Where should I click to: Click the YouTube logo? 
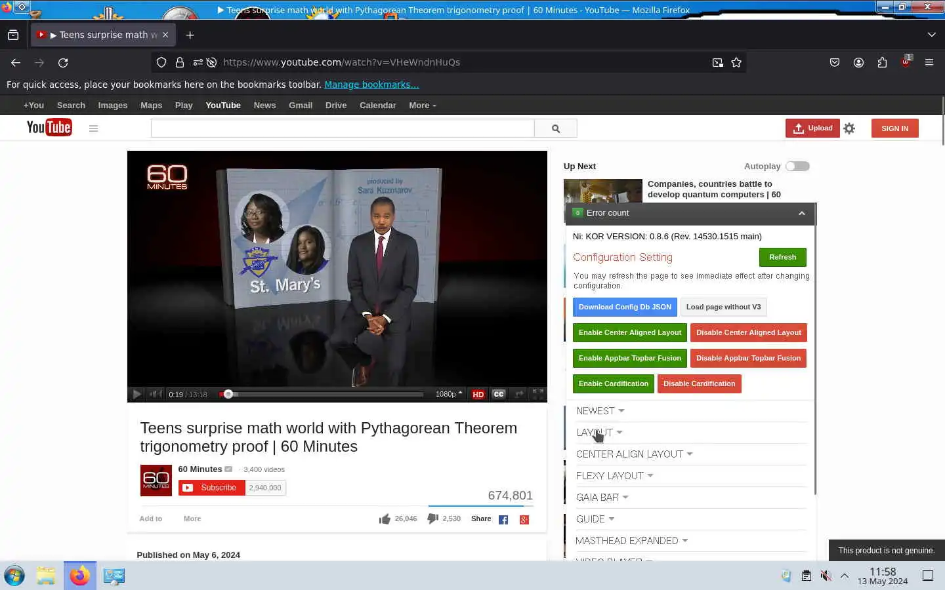[x=49, y=127]
